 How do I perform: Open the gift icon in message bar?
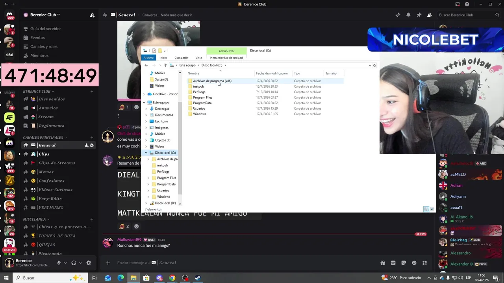(382, 263)
